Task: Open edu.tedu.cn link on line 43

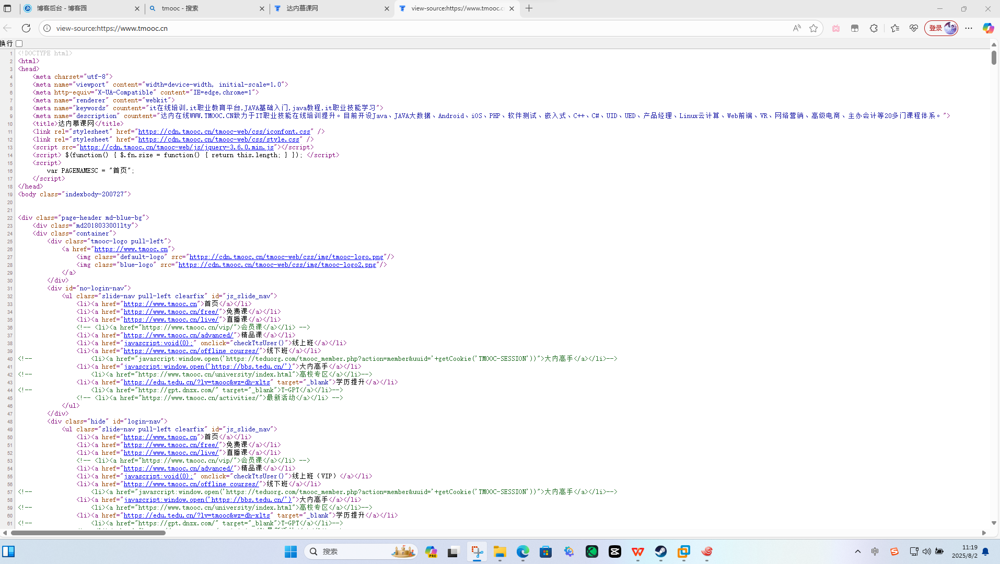Action: click(x=196, y=382)
